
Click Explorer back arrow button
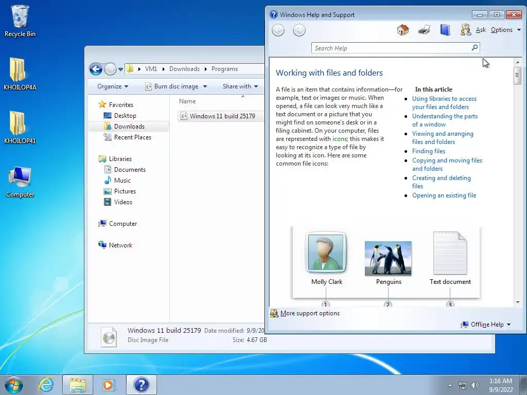[96, 69]
